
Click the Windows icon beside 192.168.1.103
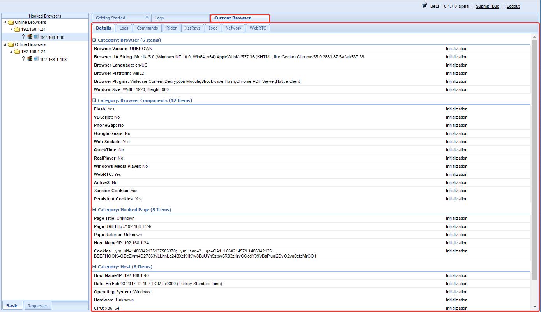pyautogui.click(x=30, y=59)
